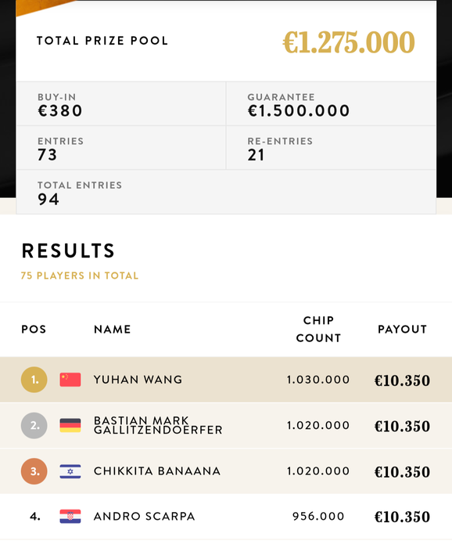This screenshot has height=548, width=452.
Task: Select the bronze third place badge
Action: click(34, 471)
